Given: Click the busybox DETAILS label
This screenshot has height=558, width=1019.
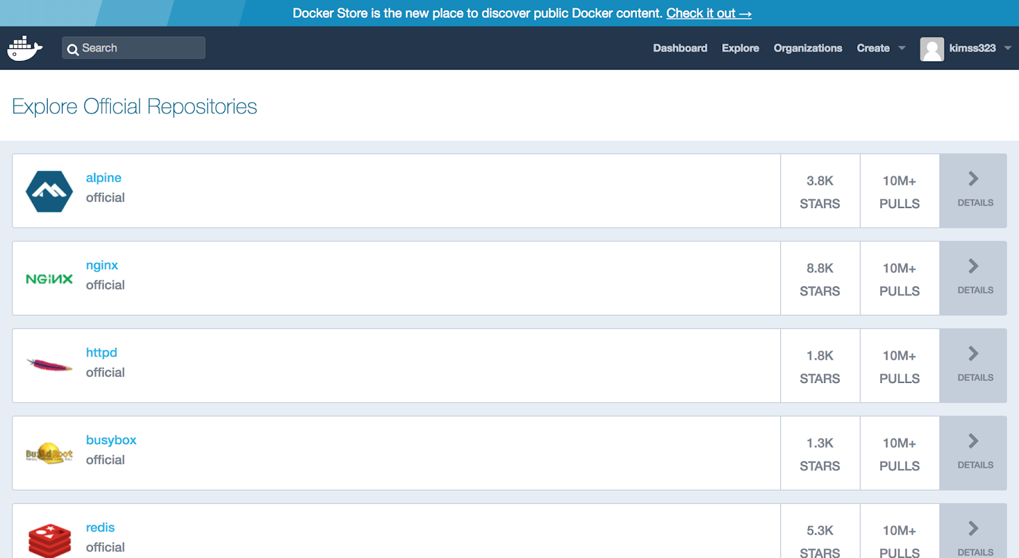Looking at the screenshot, I should click(x=975, y=465).
